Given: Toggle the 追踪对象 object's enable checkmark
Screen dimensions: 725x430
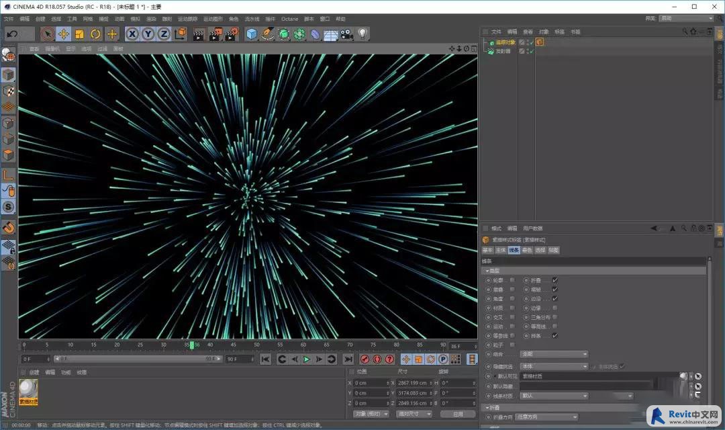Looking at the screenshot, I should point(531,42).
